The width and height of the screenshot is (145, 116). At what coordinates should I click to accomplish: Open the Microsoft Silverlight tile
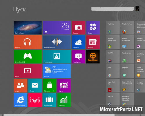140,86
